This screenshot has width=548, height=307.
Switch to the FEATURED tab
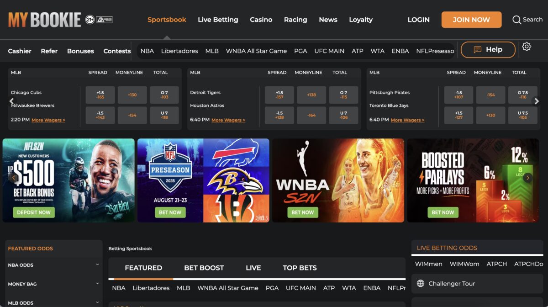(x=143, y=268)
